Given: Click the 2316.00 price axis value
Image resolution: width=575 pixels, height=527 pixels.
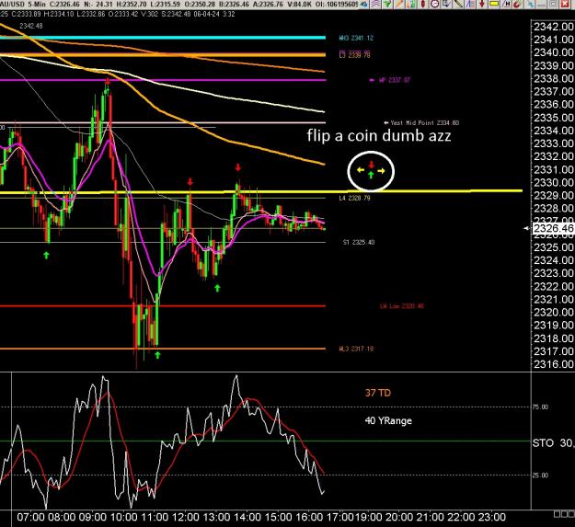Looking at the screenshot, I should [554, 364].
